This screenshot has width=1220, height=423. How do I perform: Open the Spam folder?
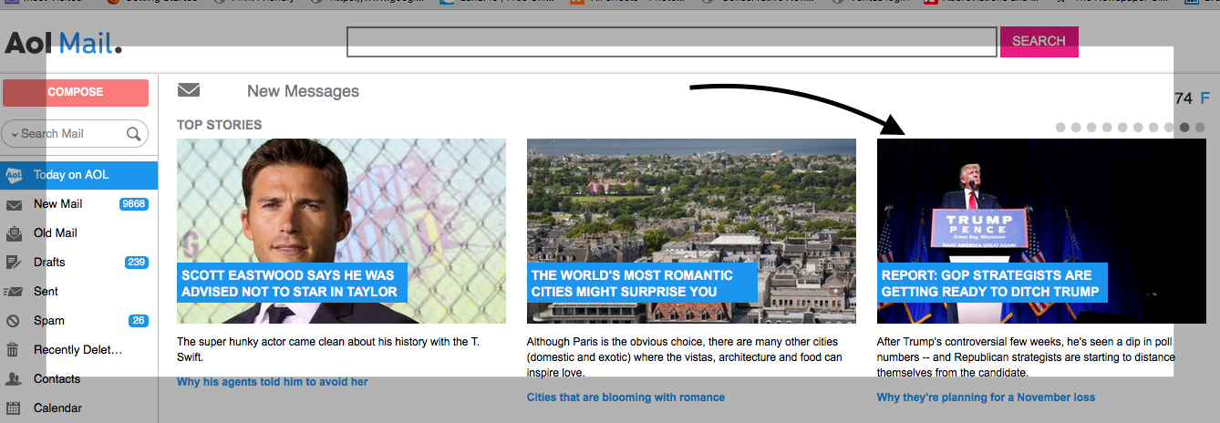[x=49, y=321]
